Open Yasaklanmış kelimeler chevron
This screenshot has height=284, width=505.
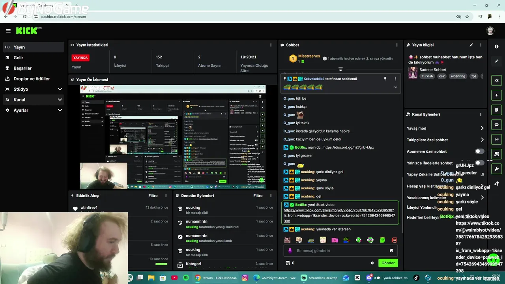point(482,198)
